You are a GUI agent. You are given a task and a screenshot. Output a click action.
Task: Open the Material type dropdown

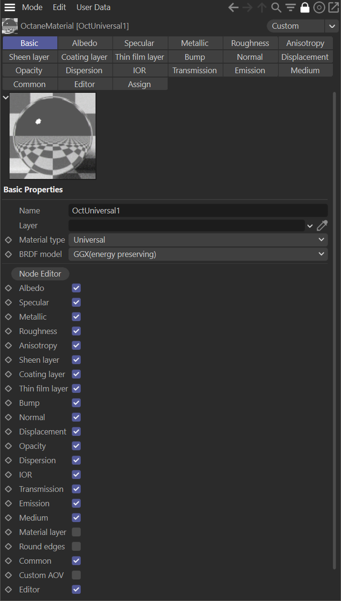click(x=198, y=240)
